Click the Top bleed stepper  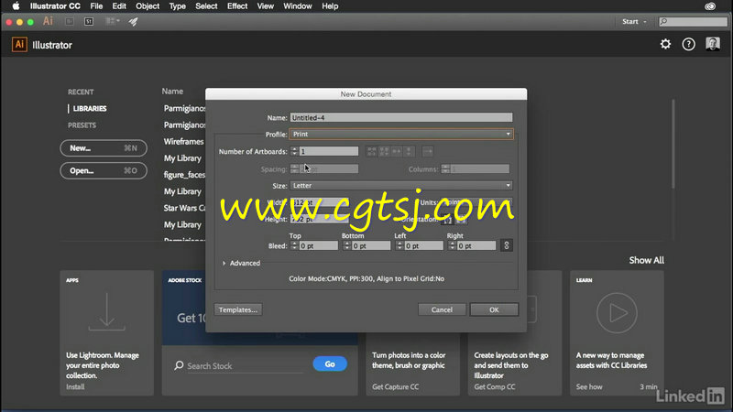point(294,245)
